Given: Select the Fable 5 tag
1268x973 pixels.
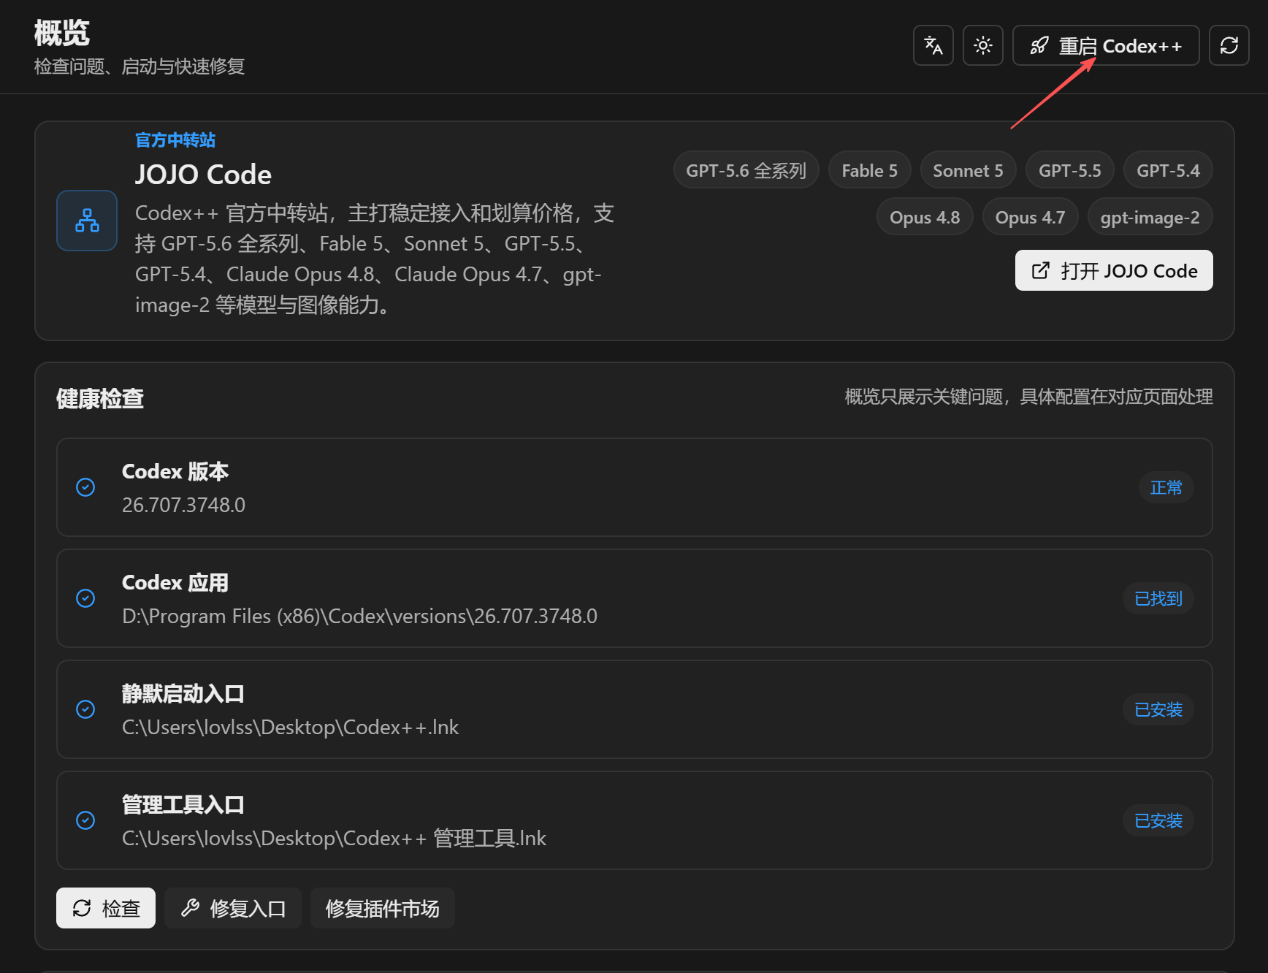Looking at the screenshot, I should (869, 170).
